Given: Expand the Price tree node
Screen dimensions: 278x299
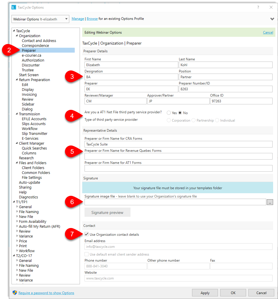Looking at the screenshot, I should pos(17,241).
